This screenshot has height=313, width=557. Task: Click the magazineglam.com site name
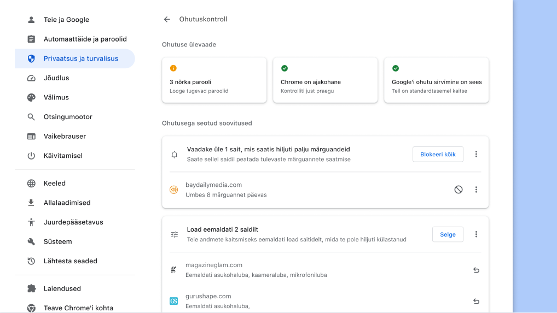pyautogui.click(x=214, y=265)
